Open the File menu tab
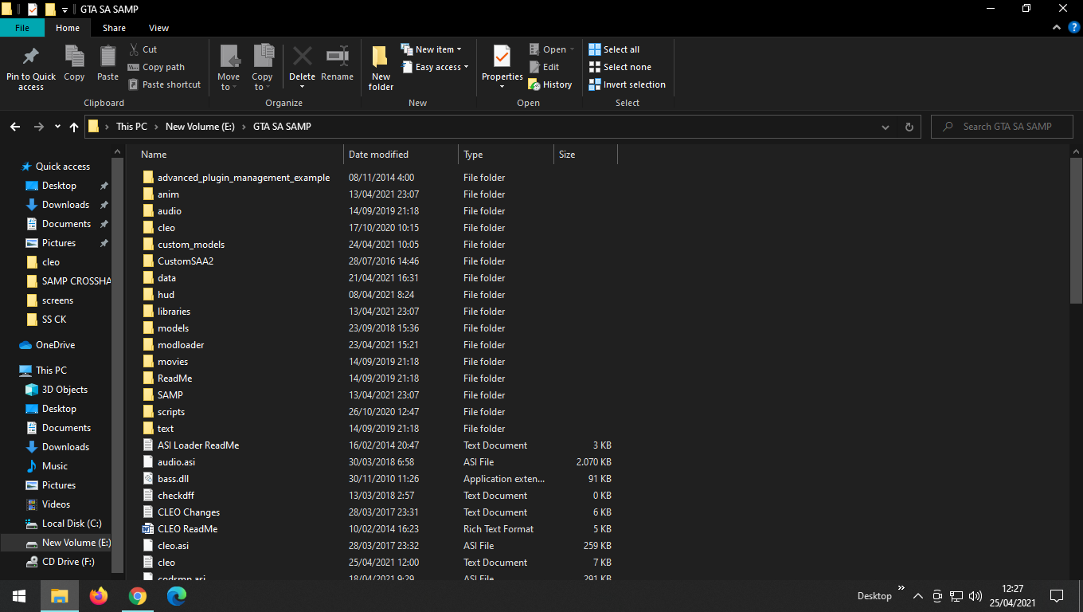 (22, 28)
